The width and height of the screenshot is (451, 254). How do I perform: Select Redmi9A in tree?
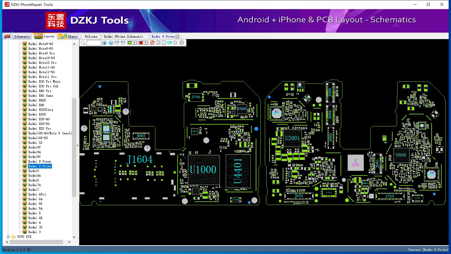click(34, 152)
